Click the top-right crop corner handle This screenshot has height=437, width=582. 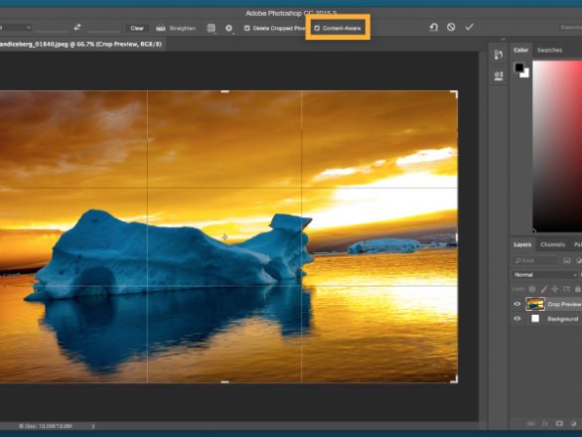coord(455,93)
